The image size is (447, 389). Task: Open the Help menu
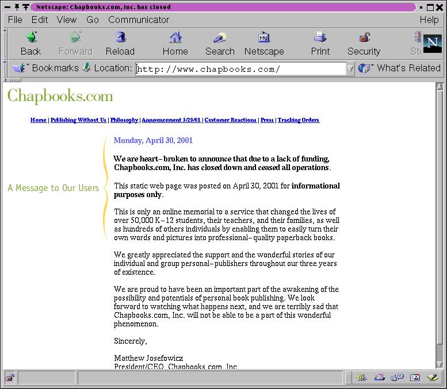click(429, 20)
